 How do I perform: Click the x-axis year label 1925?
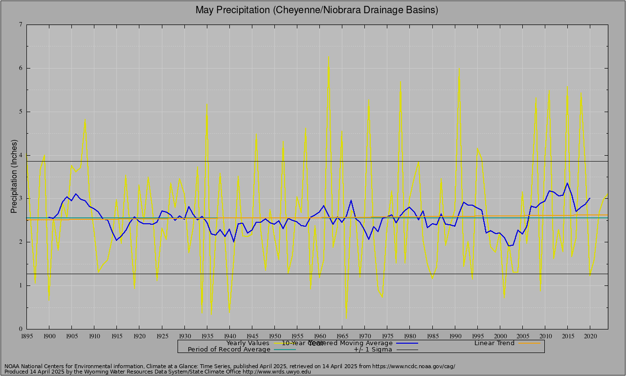(162, 336)
